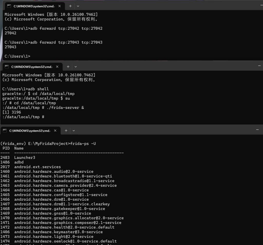Select the cmd tab of the frida-ps terminal
Viewport: 263px width, 245px height.
30,130
